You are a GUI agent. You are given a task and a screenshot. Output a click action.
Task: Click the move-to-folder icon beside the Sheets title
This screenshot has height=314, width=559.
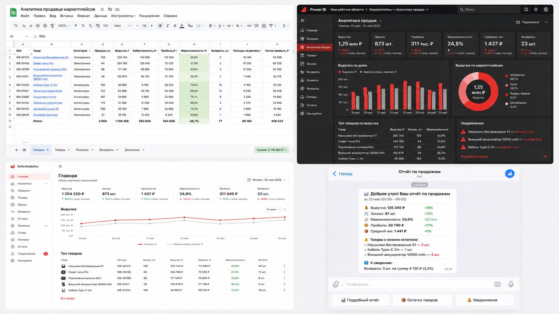[110, 9]
